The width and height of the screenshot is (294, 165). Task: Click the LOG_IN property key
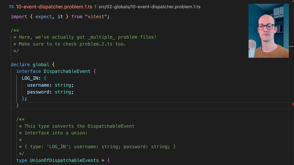[x=30, y=78]
